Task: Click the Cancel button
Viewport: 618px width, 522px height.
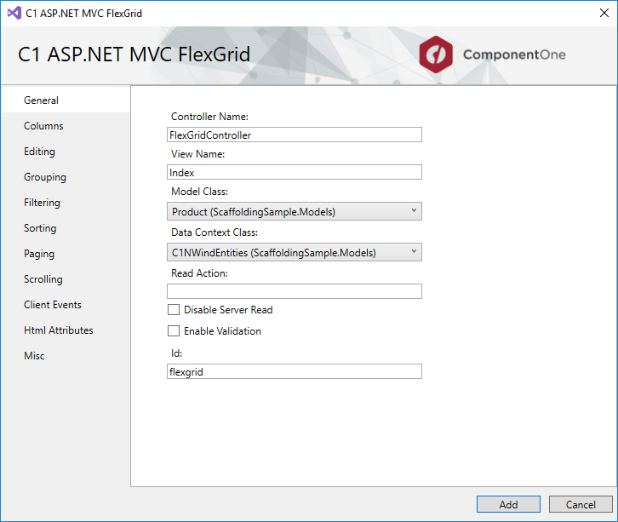Action: pos(581,504)
